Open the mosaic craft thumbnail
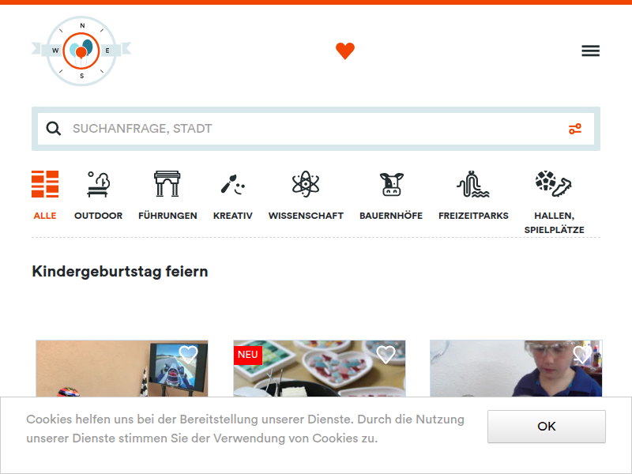Screen dimensions: 632x474 [319, 368]
